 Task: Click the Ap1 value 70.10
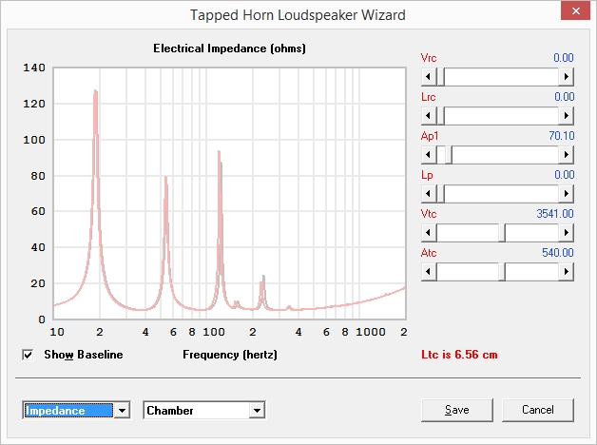coord(561,136)
